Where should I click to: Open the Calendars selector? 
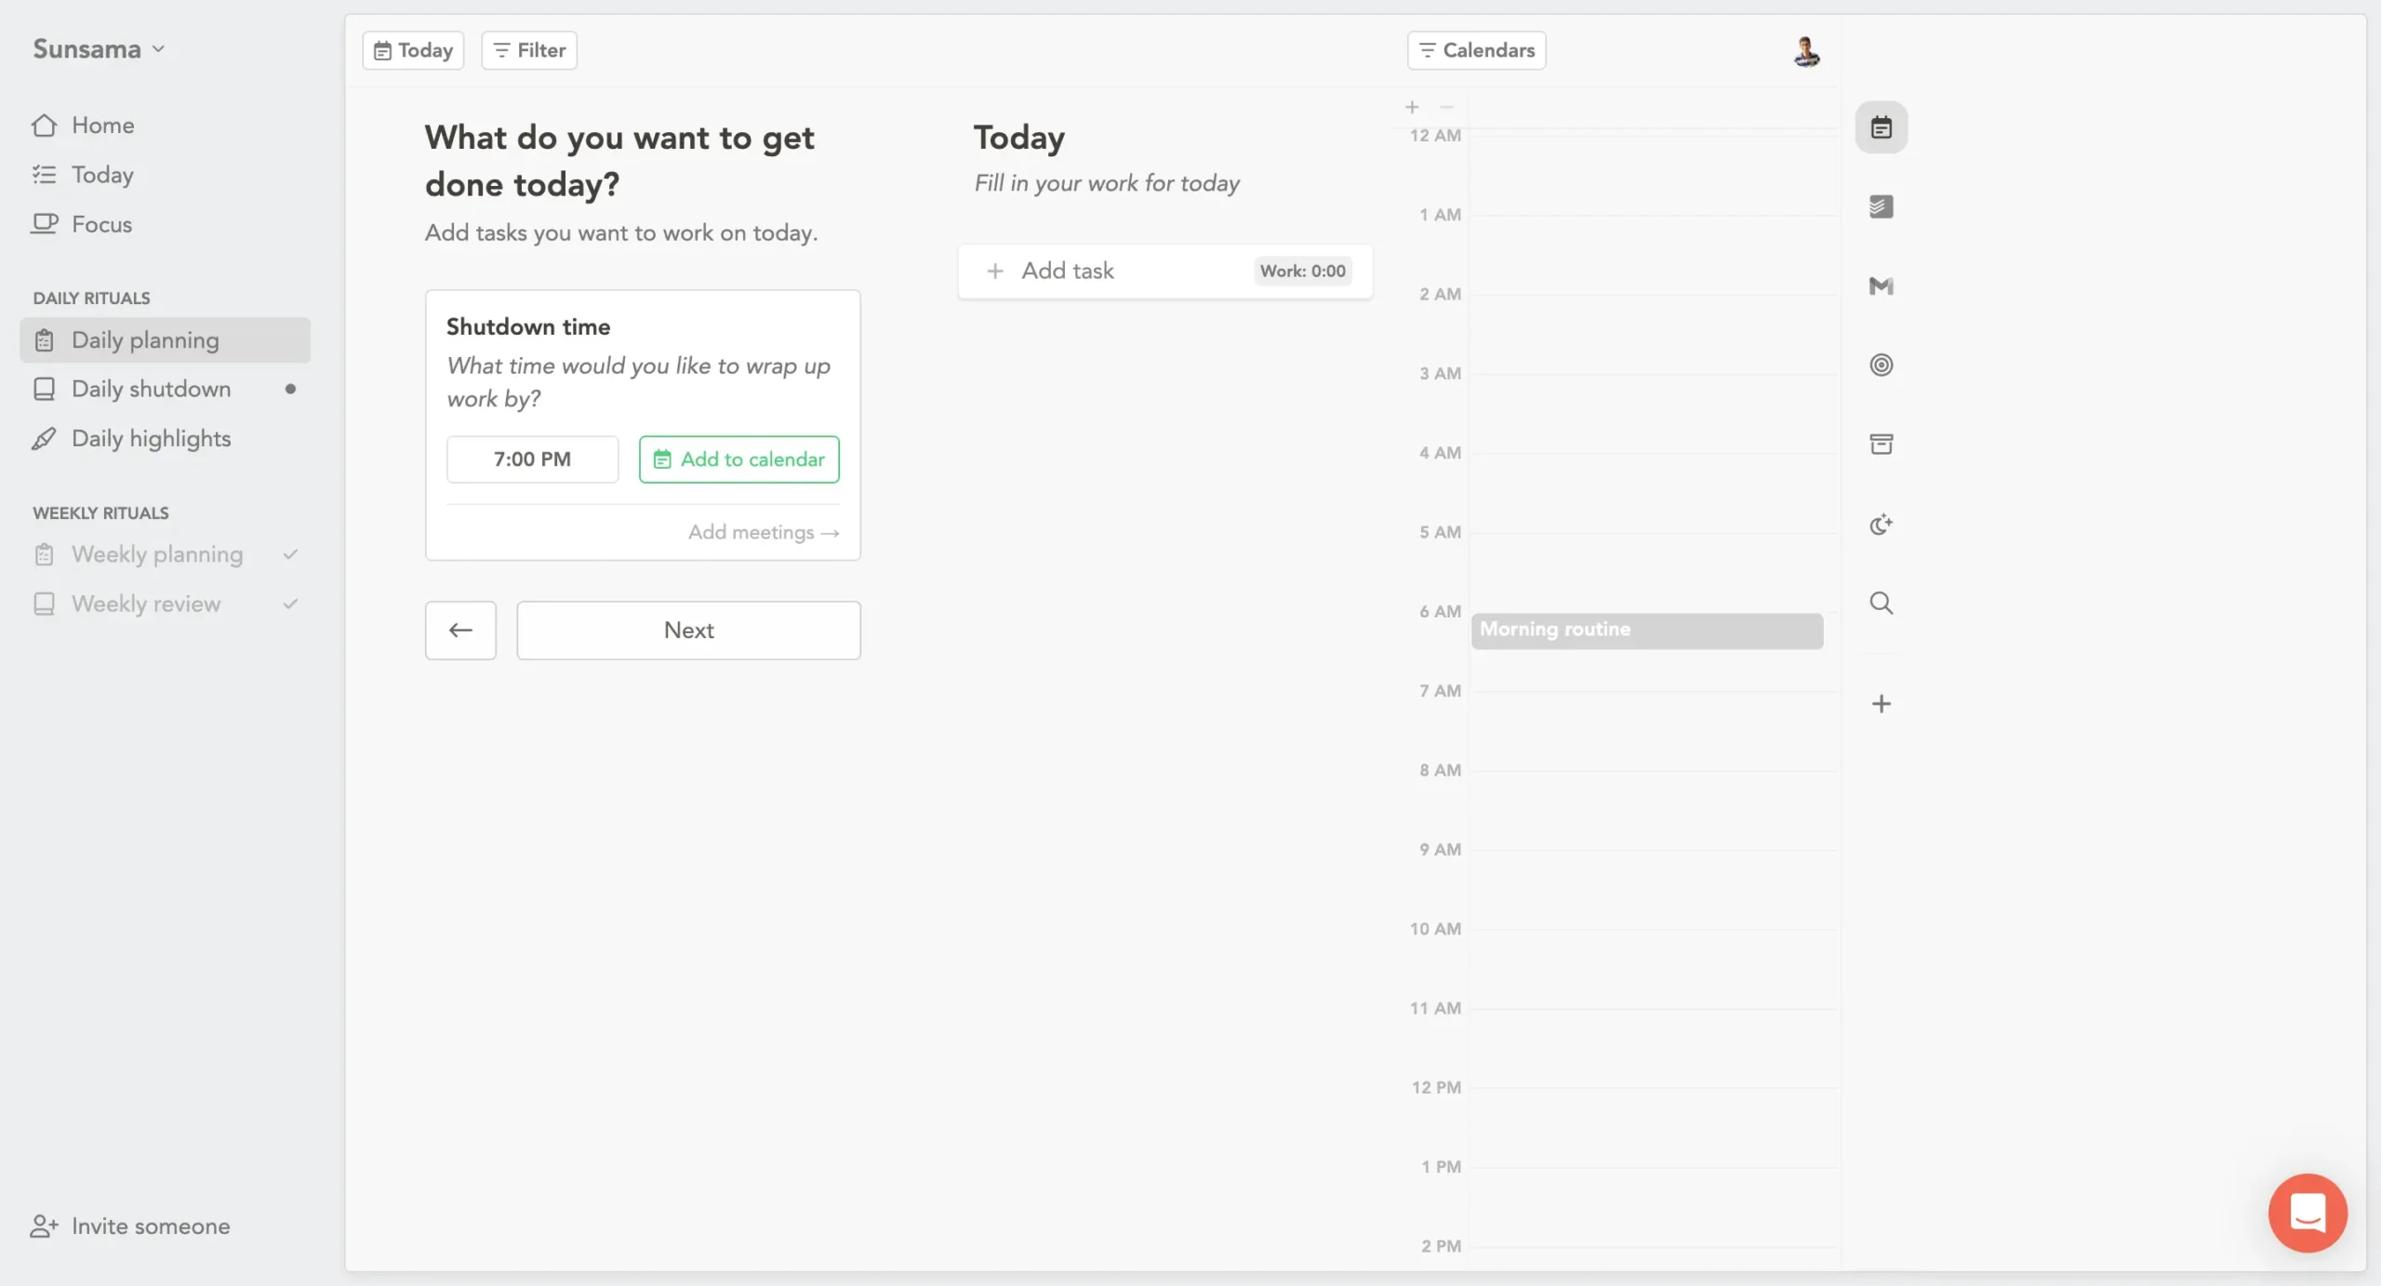tap(1476, 50)
